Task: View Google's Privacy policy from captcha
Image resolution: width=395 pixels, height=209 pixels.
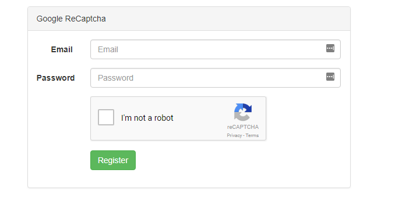Action: pyautogui.click(x=234, y=135)
